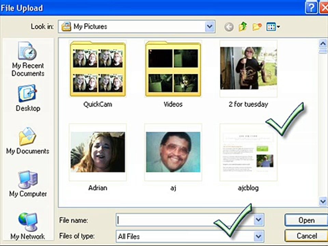Go up one folder level

pyautogui.click(x=243, y=27)
